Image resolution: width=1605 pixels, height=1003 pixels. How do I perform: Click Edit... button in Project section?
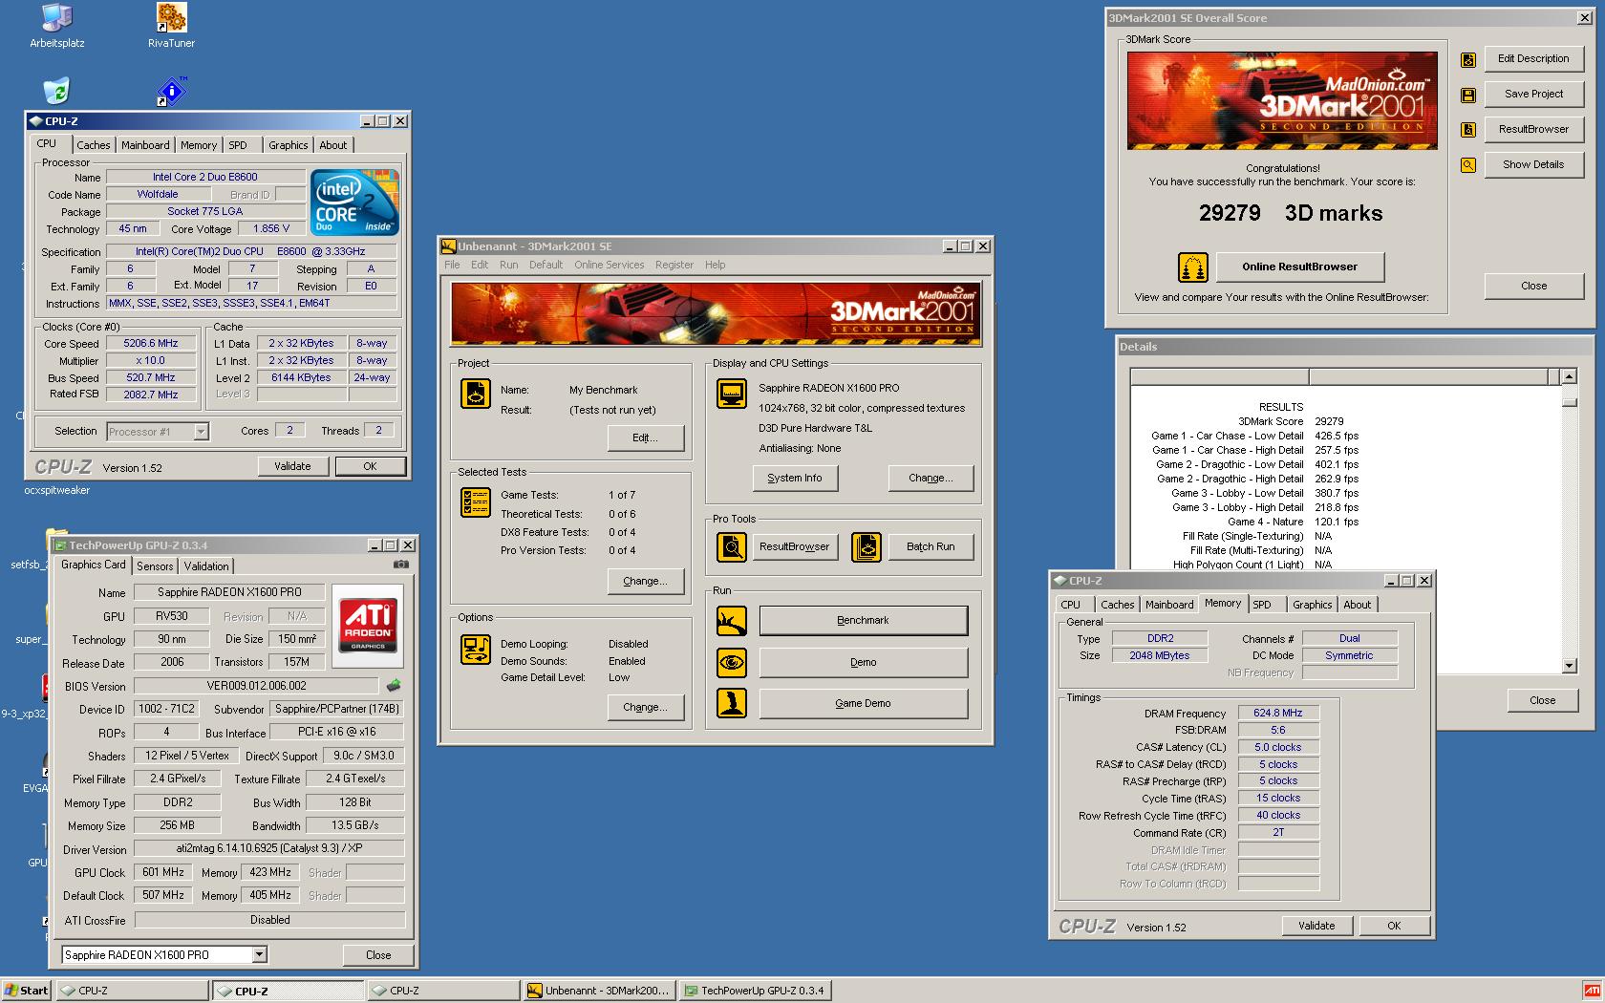coord(645,438)
